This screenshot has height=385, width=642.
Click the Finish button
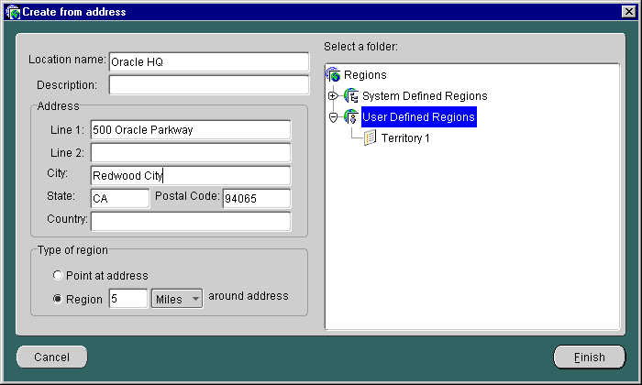click(589, 357)
